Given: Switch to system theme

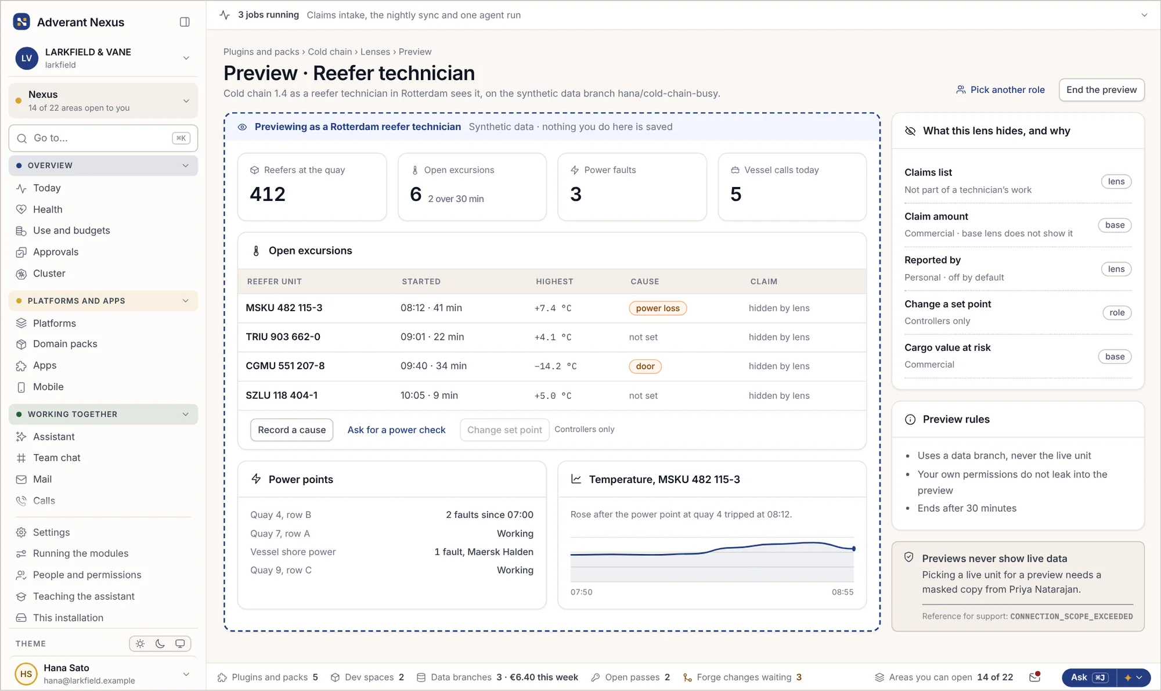Looking at the screenshot, I should click(180, 643).
